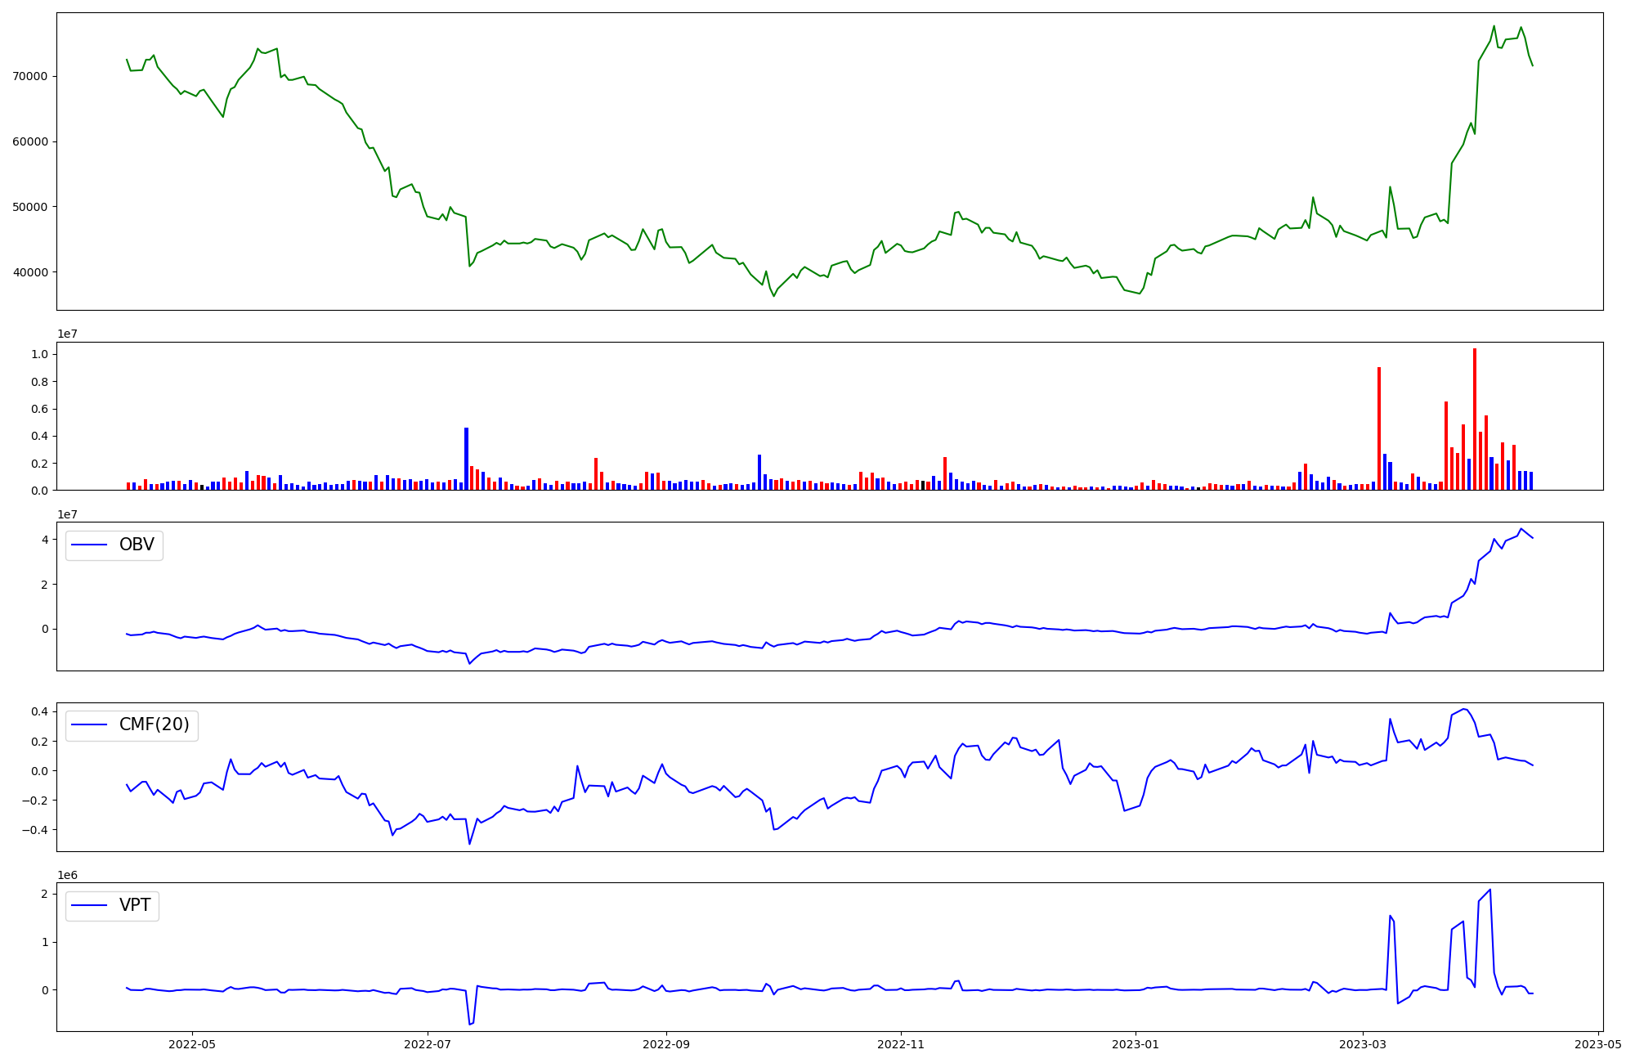Click the blue line sample in OBV legend
Image resolution: width=1635 pixels, height=1063 pixels.
click(90, 545)
